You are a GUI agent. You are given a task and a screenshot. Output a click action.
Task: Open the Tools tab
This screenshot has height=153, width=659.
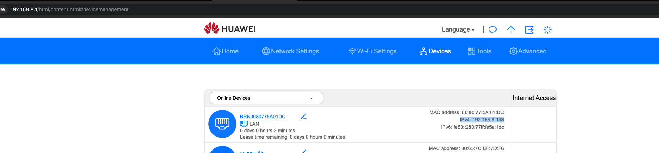tap(480, 51)
